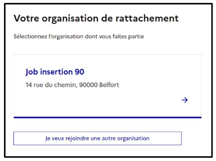216x161 pixels.
Task: Click the text 'Sélectionnez l'organisation dont vous faites partie'
Action: (79, 36)
